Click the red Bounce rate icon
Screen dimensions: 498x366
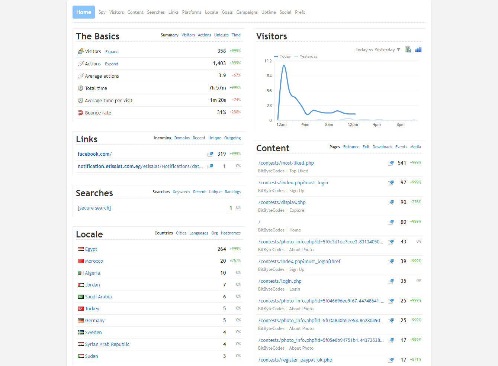pos(80,113)
